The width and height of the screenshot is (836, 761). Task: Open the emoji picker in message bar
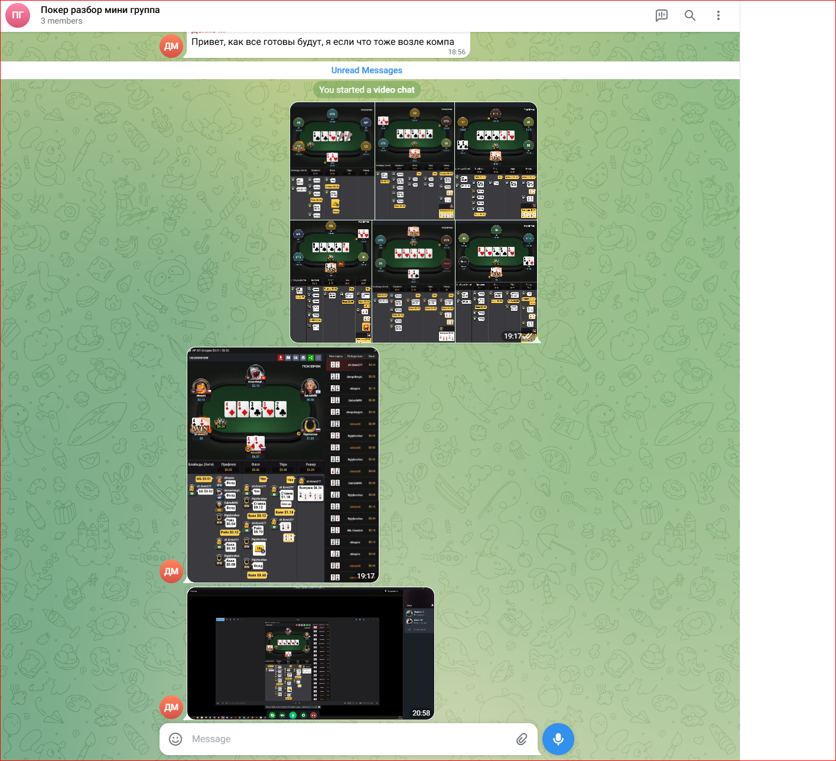click(x=175, y=739)
